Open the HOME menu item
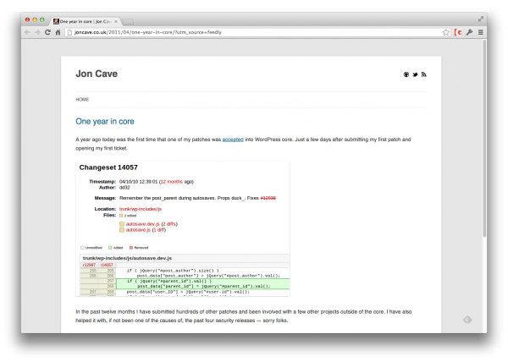508x362 pixels. (82, 100)
